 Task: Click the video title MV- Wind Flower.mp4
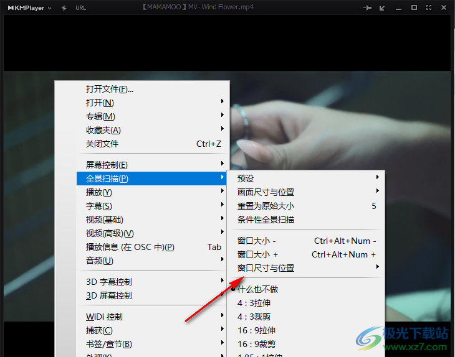tap(221, 7)
